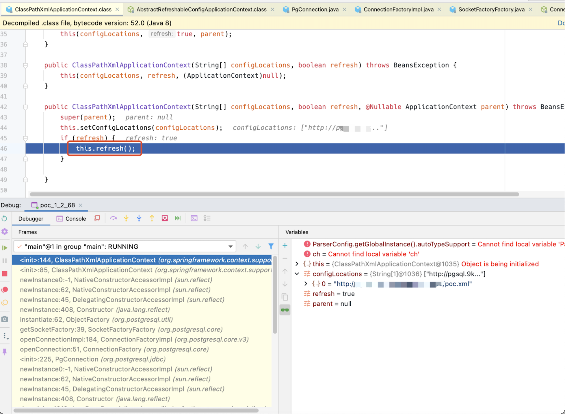Click the Rerun debug session icon

point(4,219)
